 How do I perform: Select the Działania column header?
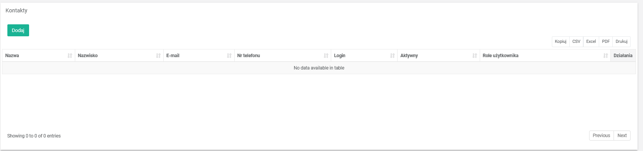[623, 56]
